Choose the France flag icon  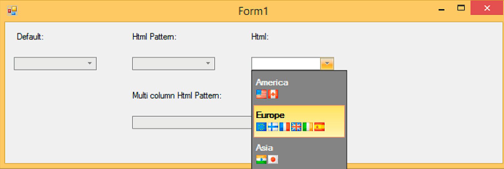tap(284, 127)
